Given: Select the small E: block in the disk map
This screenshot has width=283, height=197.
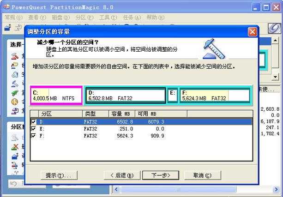Looking at the screenshot, I should point(173,96).
